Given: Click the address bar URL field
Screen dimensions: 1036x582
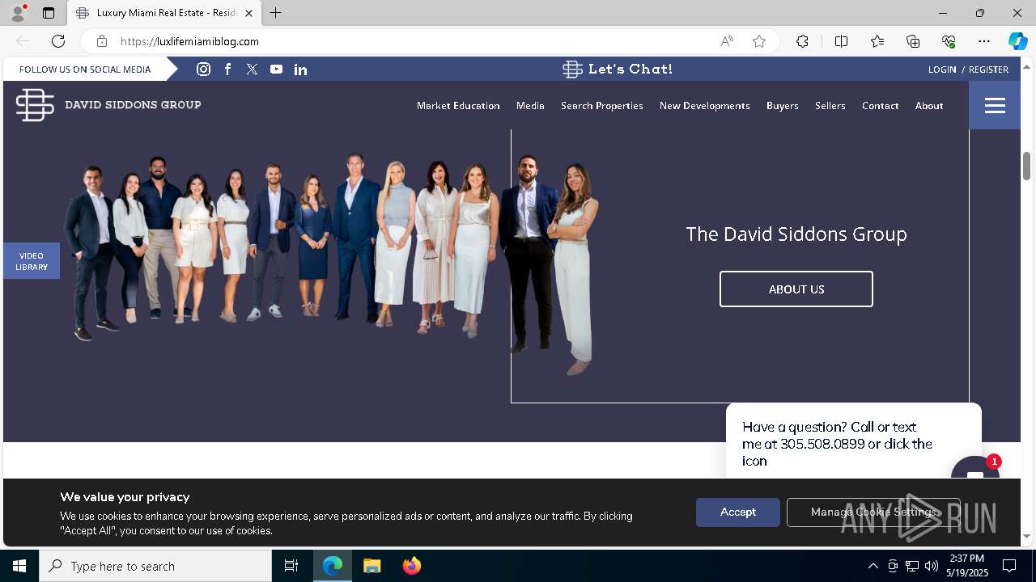Looking at the screenshot, I should 413,41.
